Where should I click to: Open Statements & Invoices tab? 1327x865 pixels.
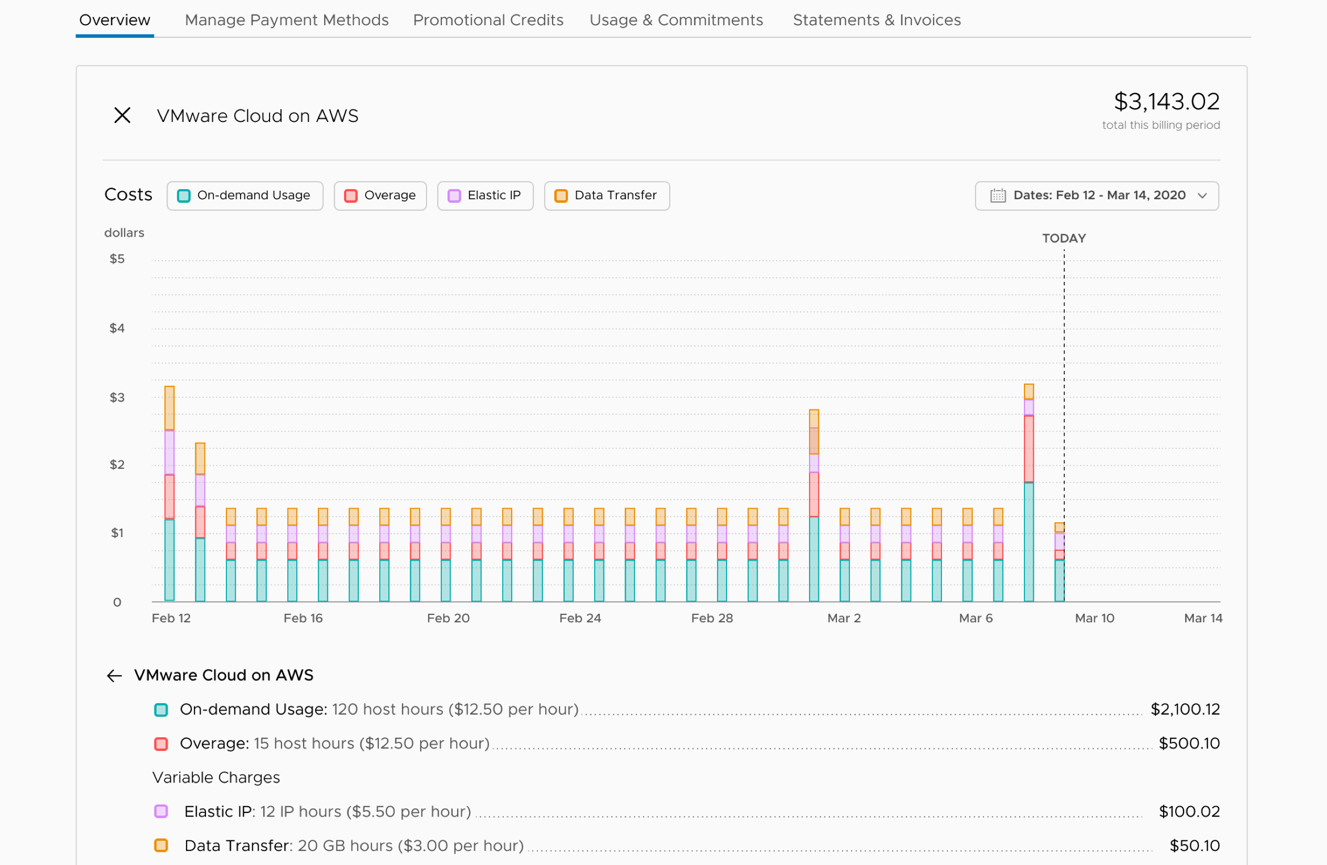pyautogui.click(x=877, y=20)
